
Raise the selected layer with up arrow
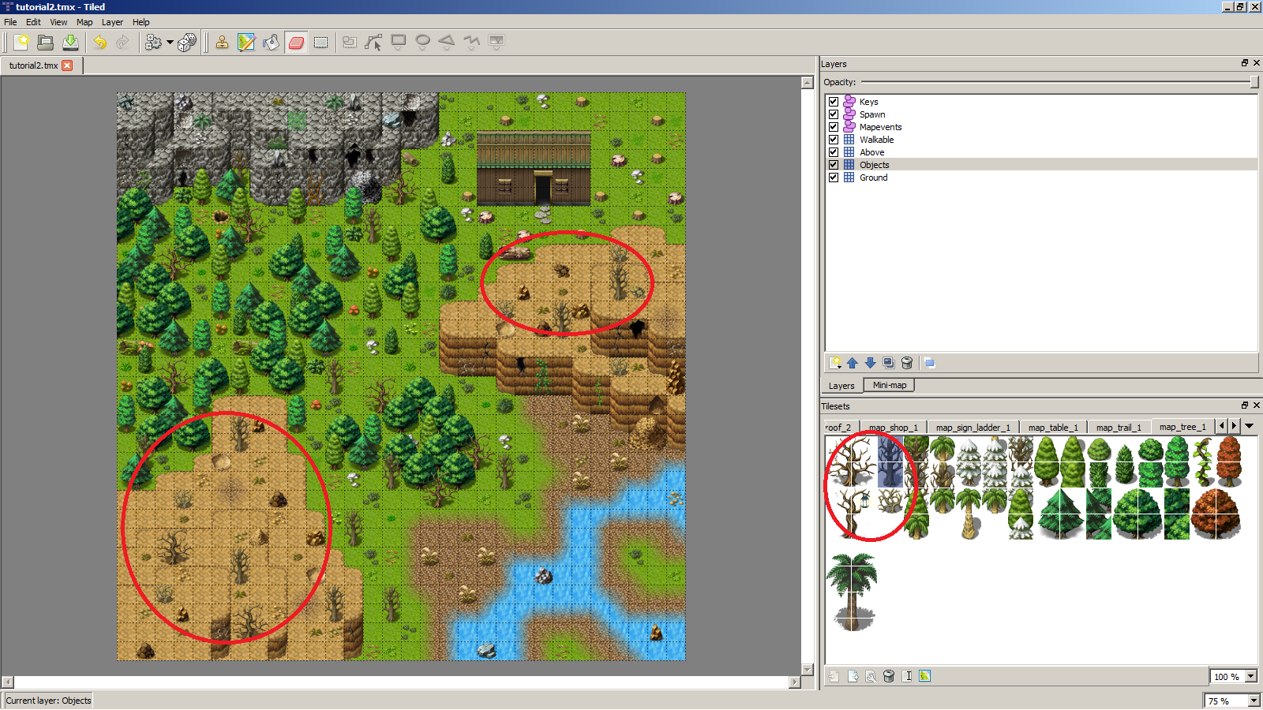pos(853,363)
